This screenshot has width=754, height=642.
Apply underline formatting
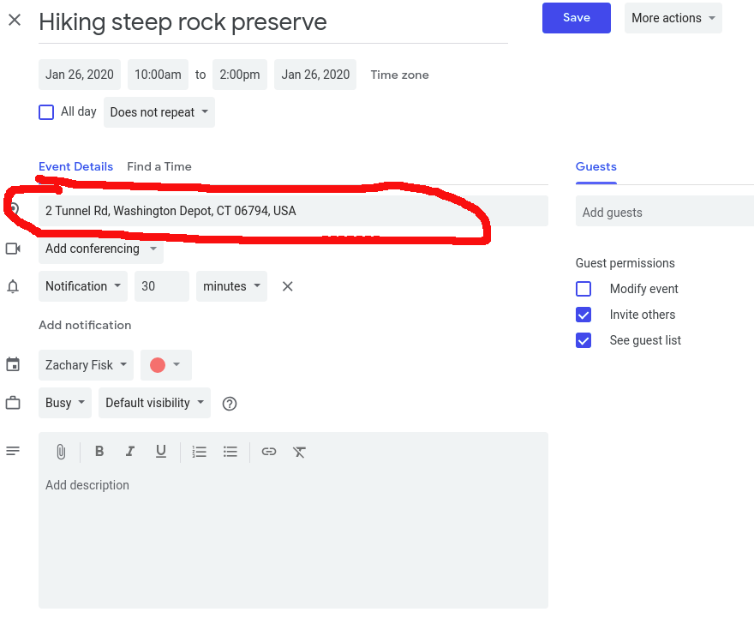160,452
